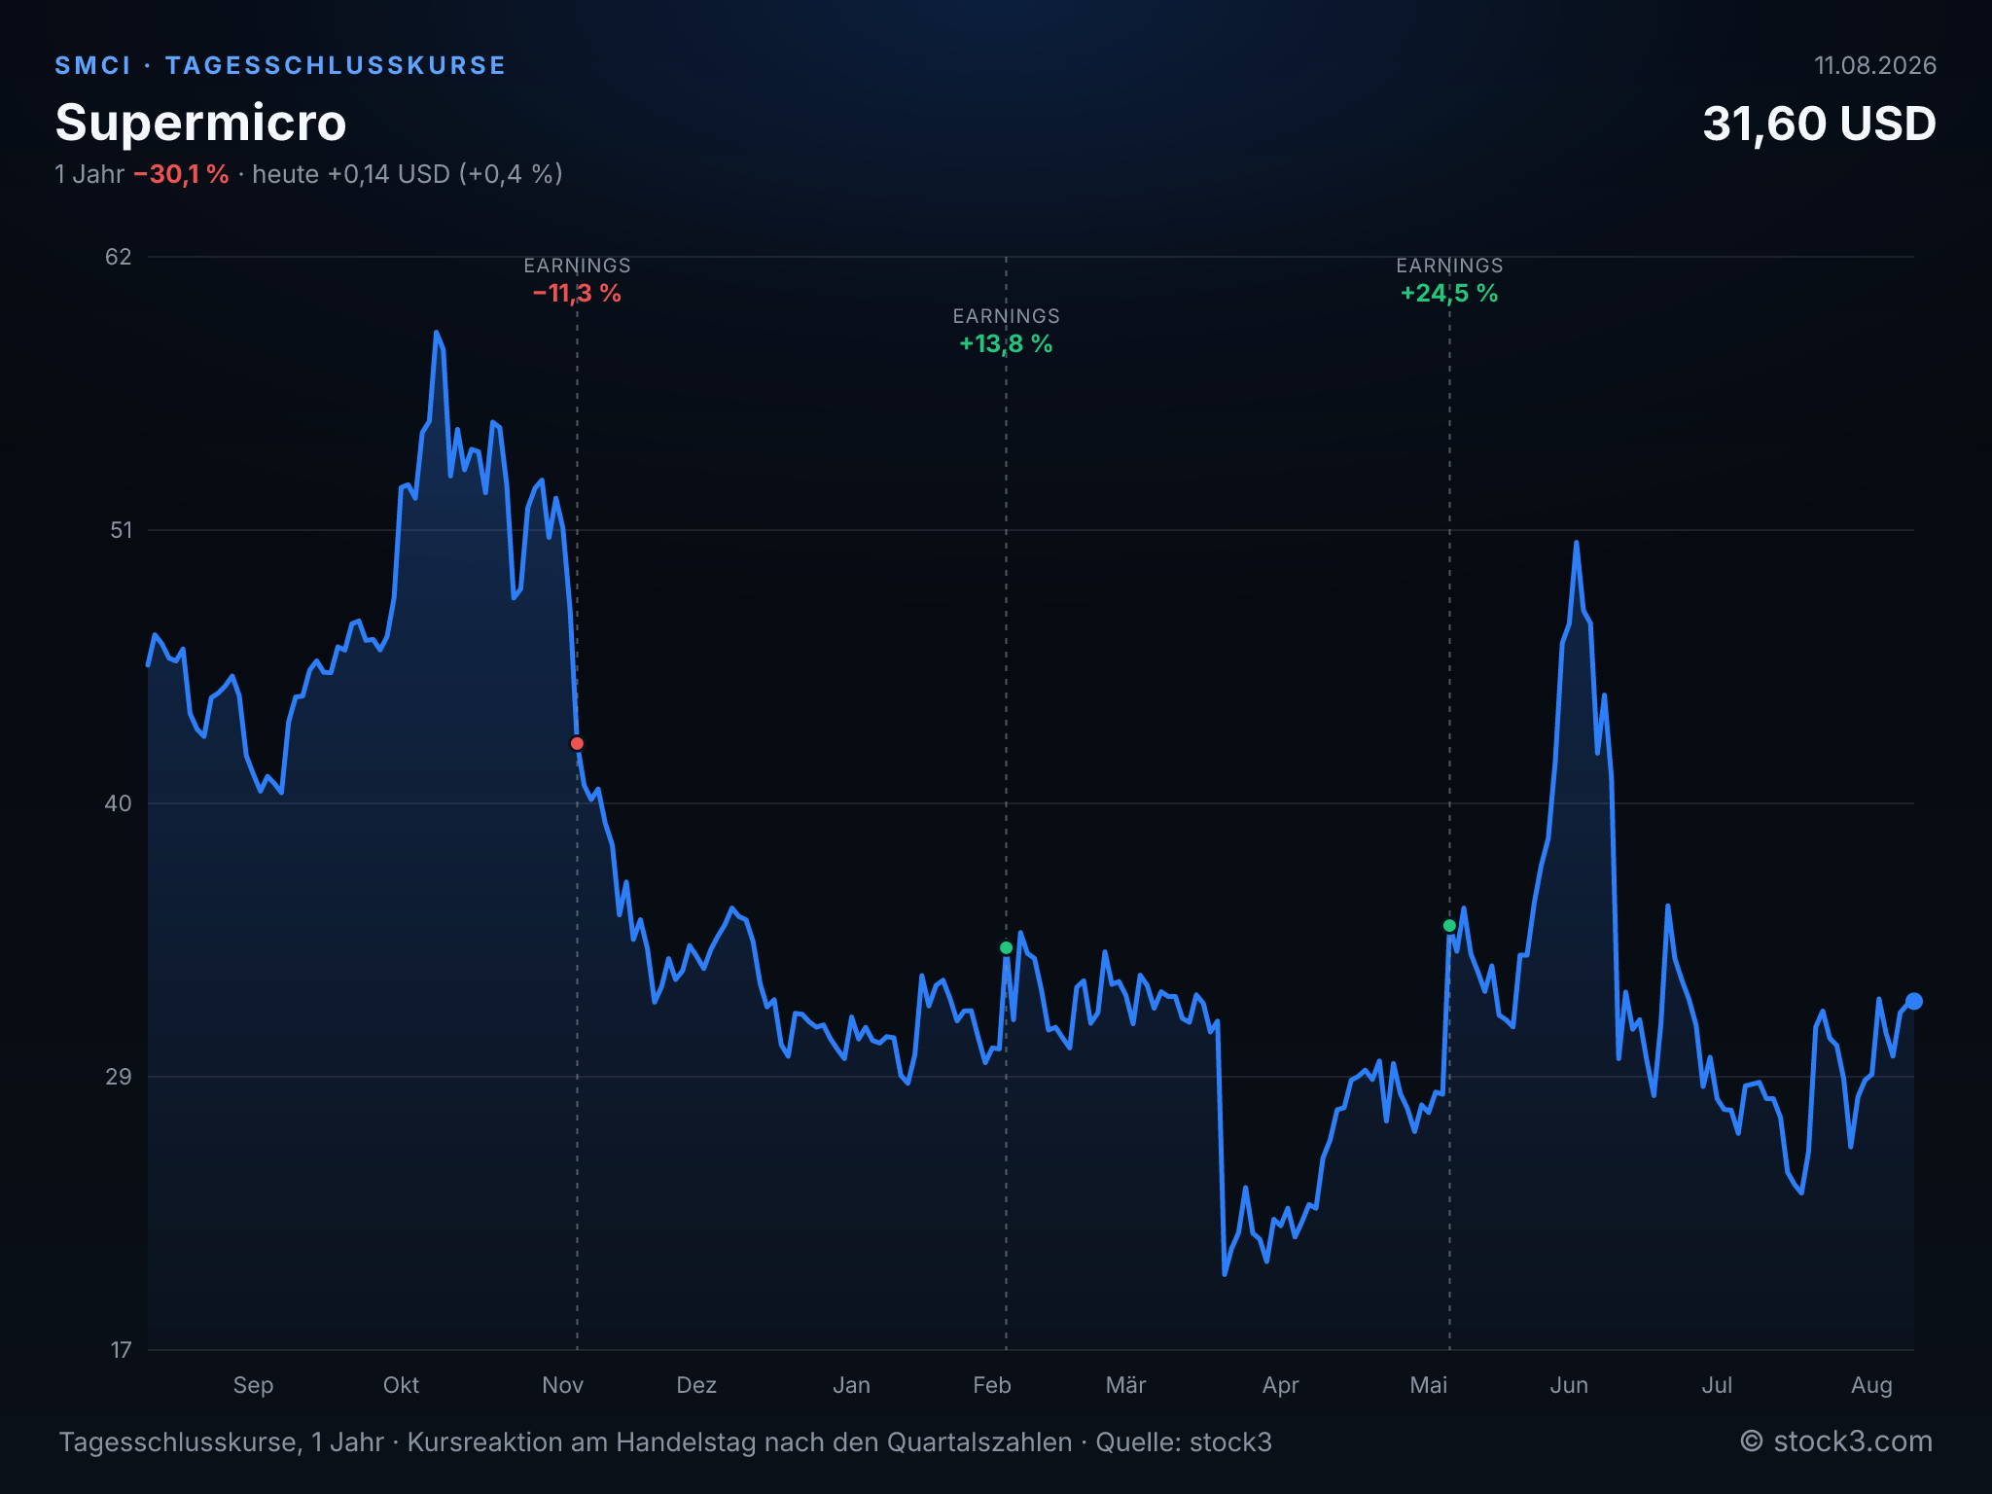Click the one-year change −30,1 % value
1992x1494 pixels.
pyautogui.click(x=181, y=174)
